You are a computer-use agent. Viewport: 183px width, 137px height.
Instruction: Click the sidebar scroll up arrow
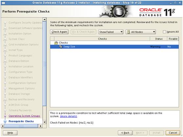[45, 19]
